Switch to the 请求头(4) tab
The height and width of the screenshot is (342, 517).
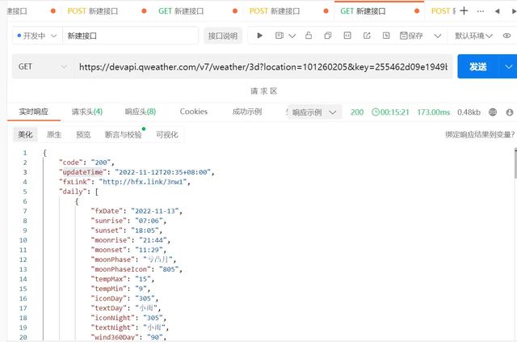point(86,112)
